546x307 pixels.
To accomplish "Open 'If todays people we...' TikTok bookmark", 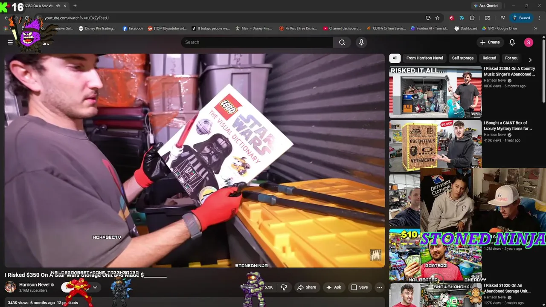I will coord(211,29).
